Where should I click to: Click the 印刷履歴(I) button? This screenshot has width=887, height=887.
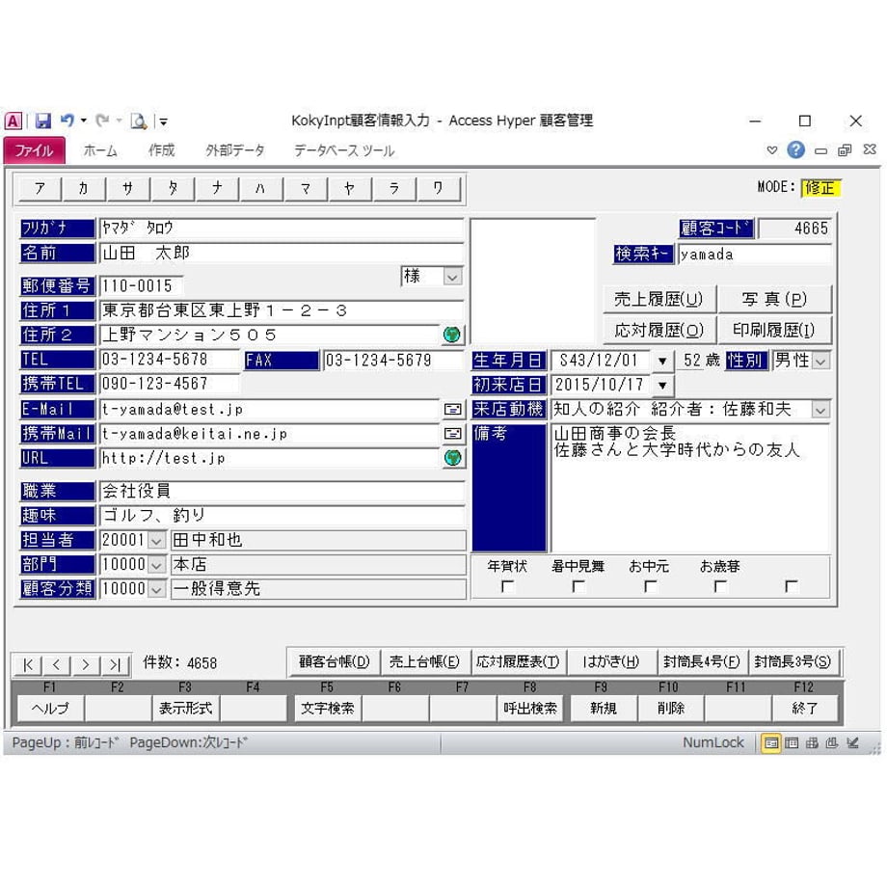click(x=774, y=330)
